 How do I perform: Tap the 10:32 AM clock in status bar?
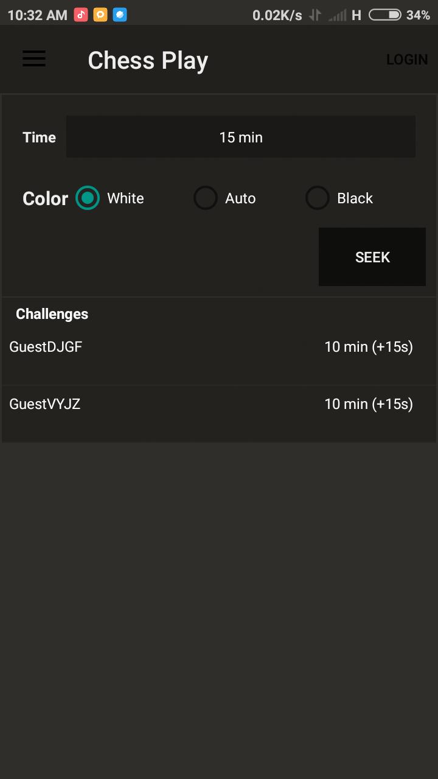click(x=37, y=15)
